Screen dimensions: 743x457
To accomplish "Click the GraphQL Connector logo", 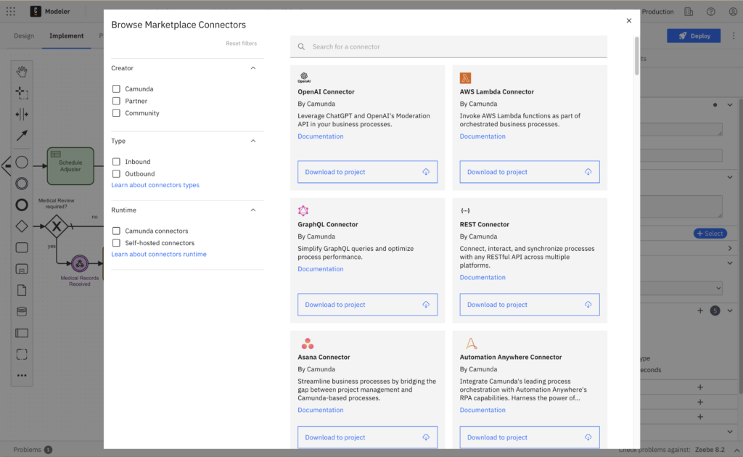I will (303, 210).
